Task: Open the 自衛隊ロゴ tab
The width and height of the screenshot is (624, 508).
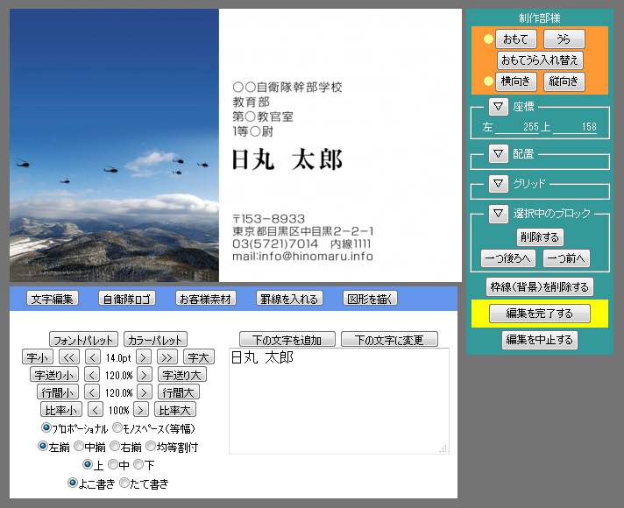Action: coord(126,299)
